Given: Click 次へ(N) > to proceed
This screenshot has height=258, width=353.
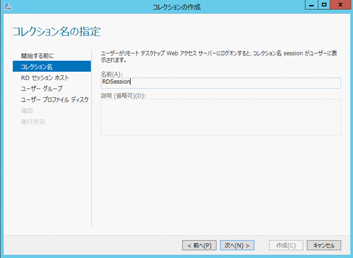Looking at the screenshot, I should click(237, 245).
